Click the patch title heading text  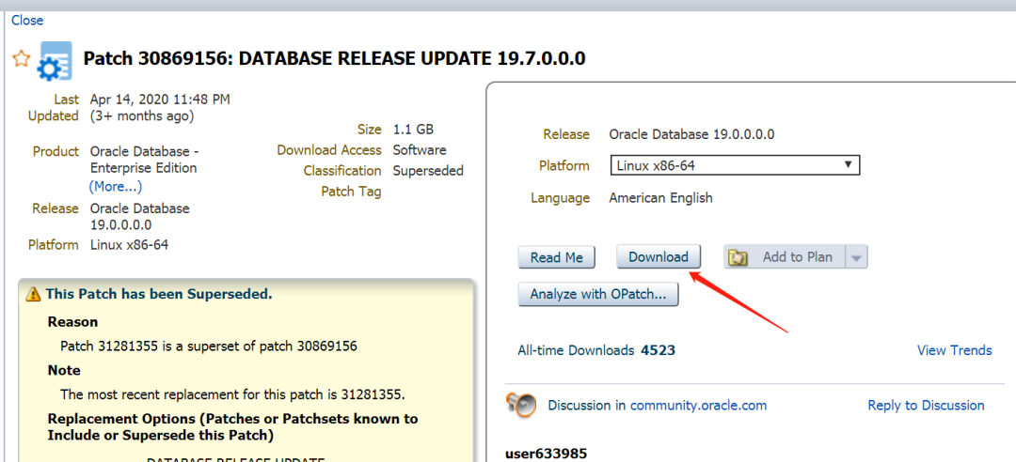(x=334, y=58)
